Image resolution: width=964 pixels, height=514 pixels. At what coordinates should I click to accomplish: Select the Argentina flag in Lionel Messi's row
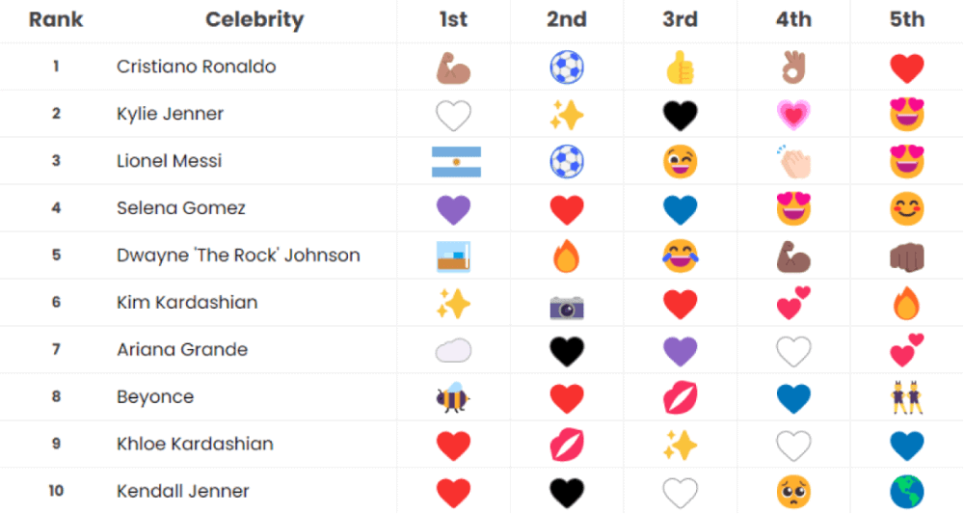tap(453, 162)
